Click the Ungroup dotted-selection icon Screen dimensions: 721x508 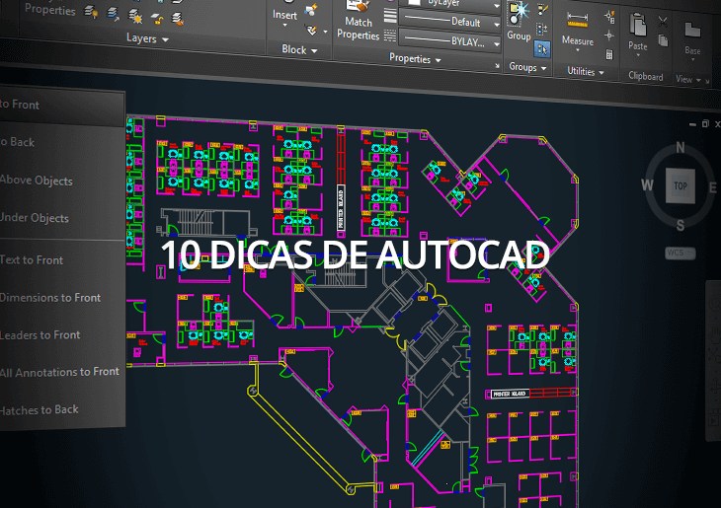(542, 30)
